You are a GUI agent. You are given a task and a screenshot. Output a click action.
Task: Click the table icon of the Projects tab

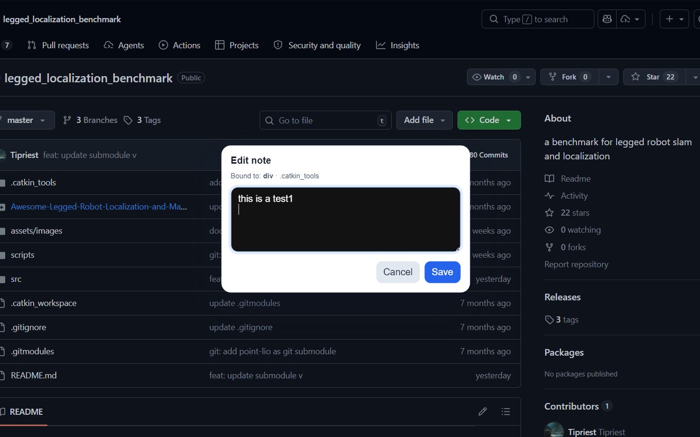tap(220, 45)
